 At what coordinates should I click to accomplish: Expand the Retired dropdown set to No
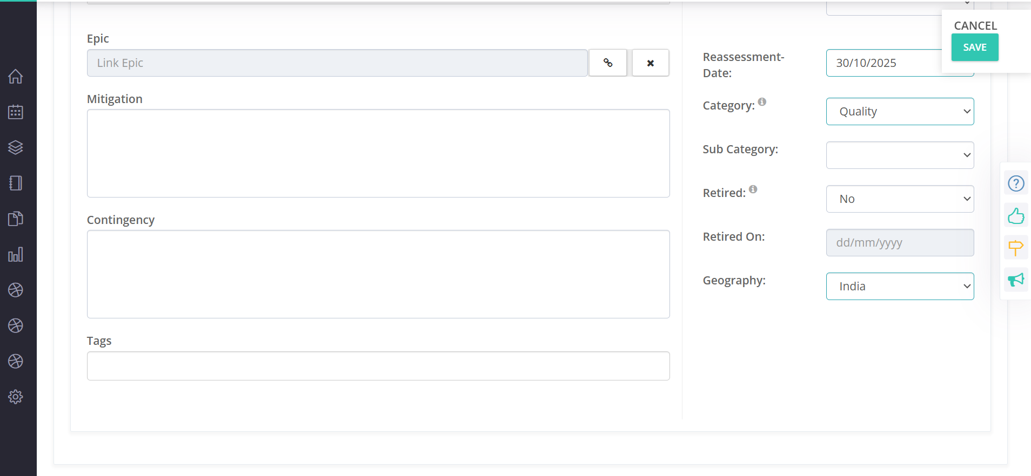(900, 199)
